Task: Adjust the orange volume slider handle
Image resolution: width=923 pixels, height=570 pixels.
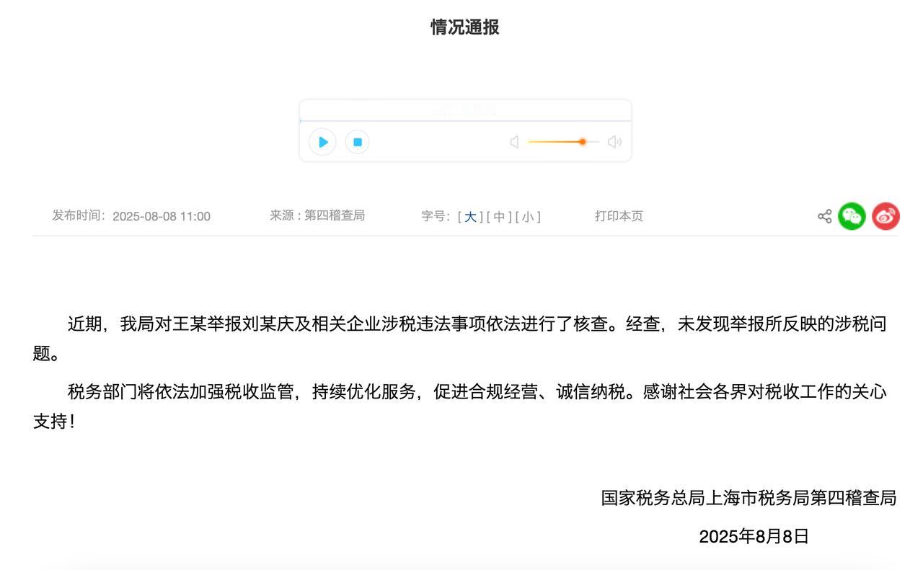Action: (582, 142)
